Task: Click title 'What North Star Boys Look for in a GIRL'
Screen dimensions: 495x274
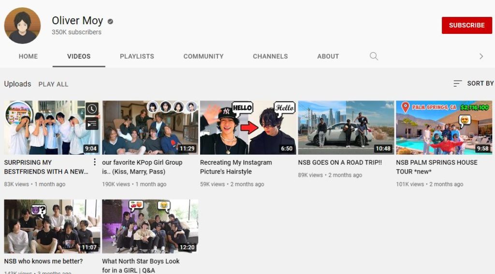Action: click(x=141, y=266)
